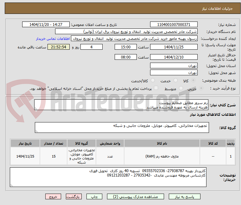Click the remaining days field showing 4
Viewport: 241px width, 205px height.
(92, 47)
